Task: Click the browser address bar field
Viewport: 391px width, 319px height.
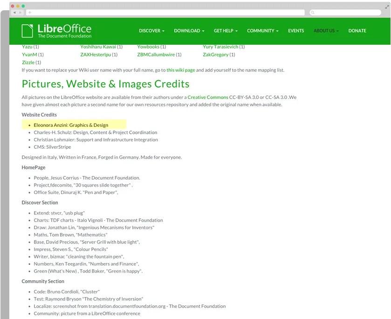Action: click(165, 13)
